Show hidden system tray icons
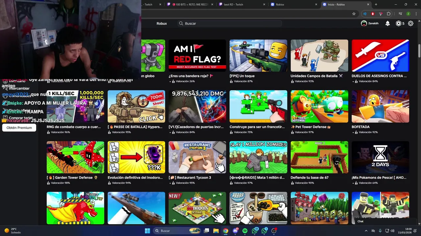421x236 pixels. 366,231
